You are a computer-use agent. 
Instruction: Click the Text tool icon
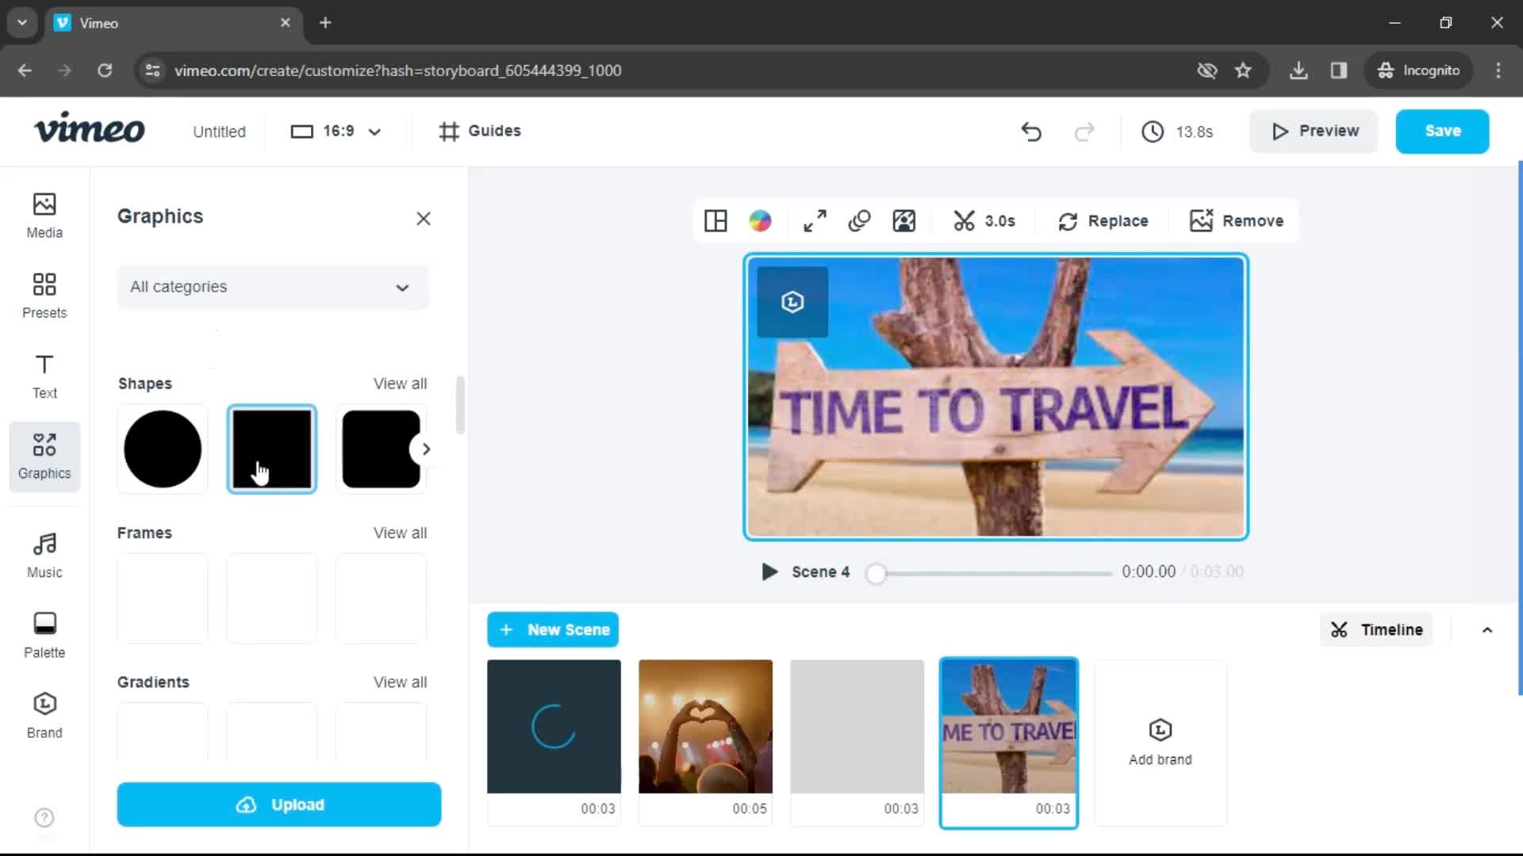44,374
